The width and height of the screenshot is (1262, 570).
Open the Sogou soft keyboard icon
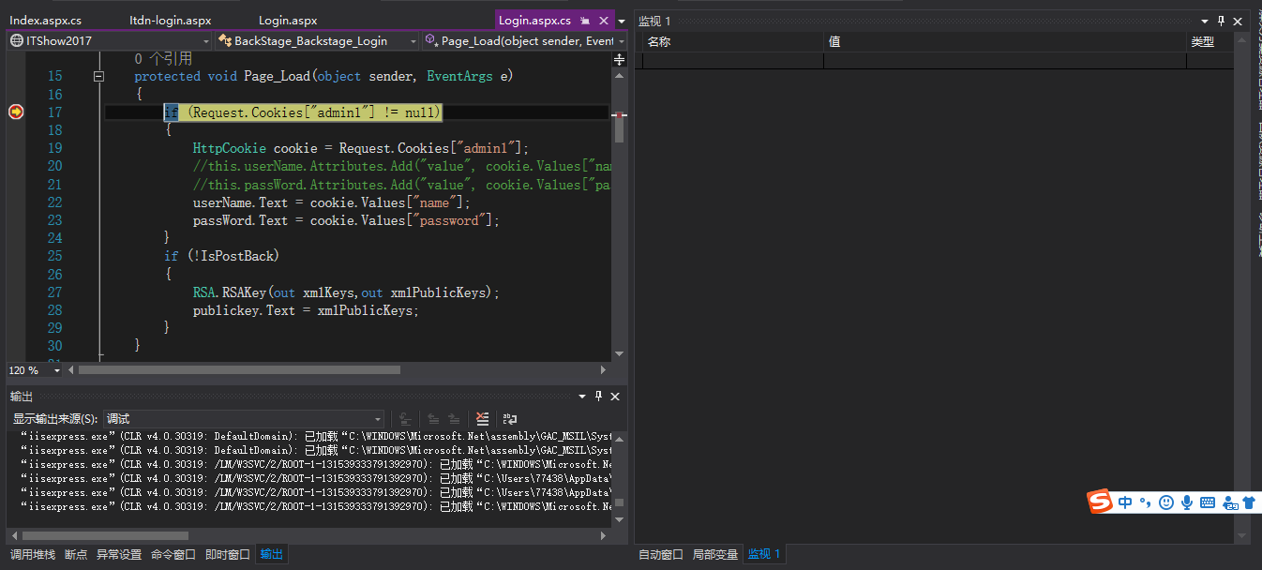coord(1208,502)
